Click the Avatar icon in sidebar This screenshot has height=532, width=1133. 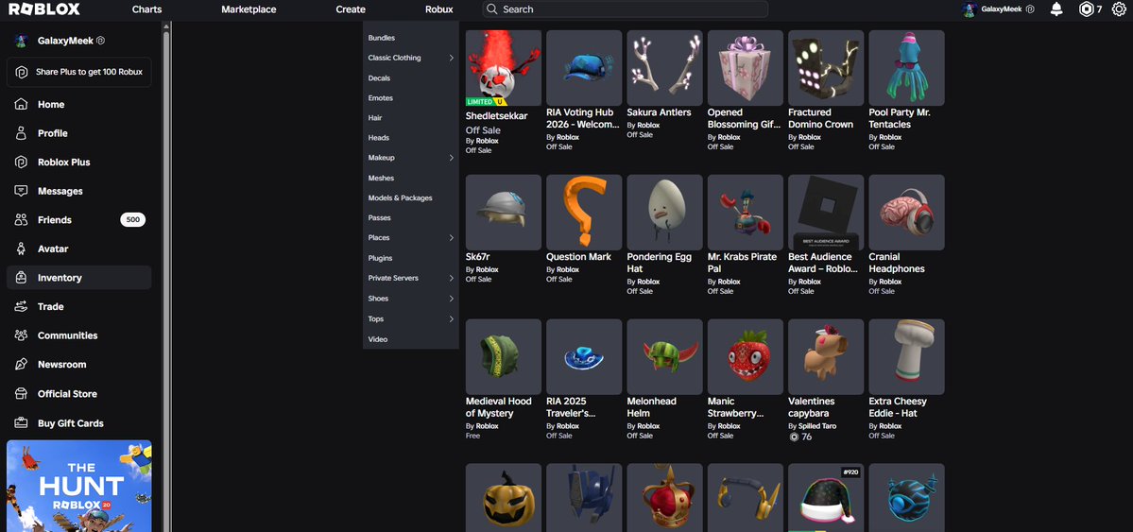point(21,249)
